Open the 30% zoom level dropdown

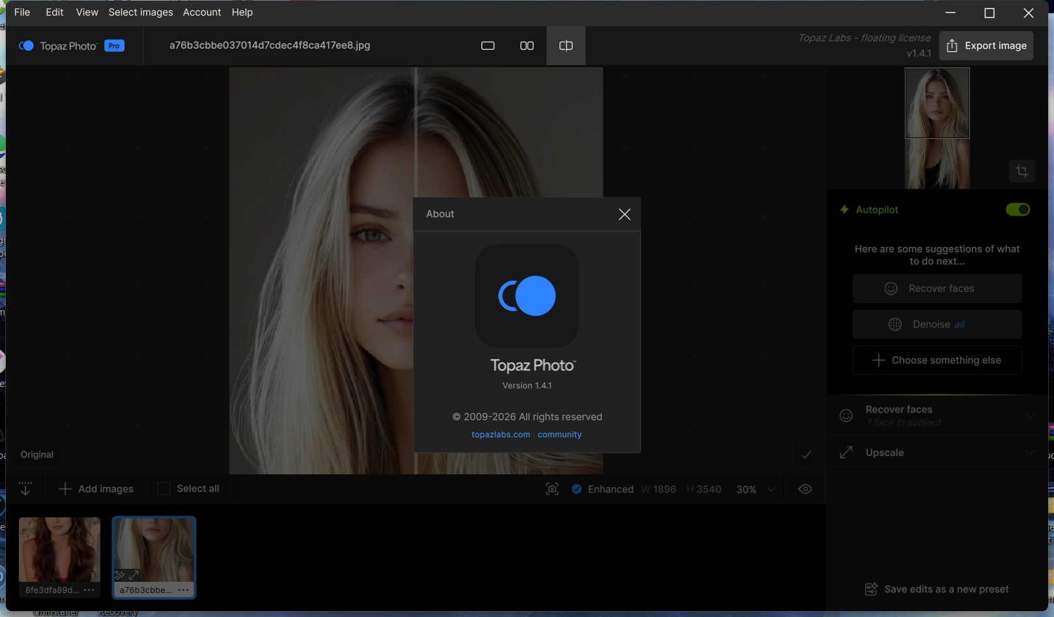click(x=771, y=489)
